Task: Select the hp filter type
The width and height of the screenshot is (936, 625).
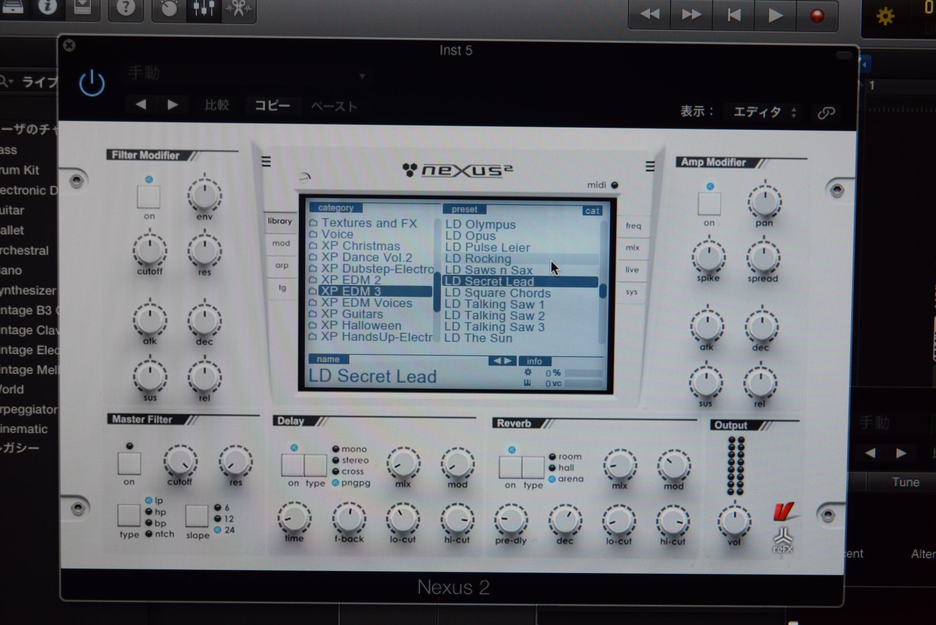Action: pos(156,512)
